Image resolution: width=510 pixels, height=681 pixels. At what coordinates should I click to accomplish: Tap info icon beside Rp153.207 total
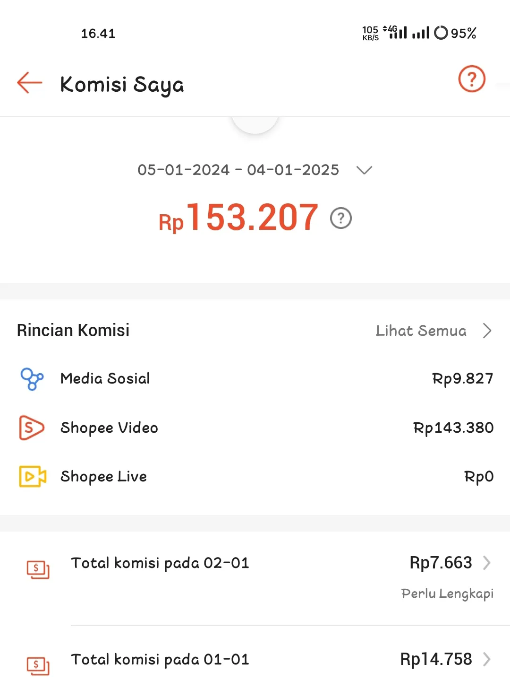(x=341, y=218)
